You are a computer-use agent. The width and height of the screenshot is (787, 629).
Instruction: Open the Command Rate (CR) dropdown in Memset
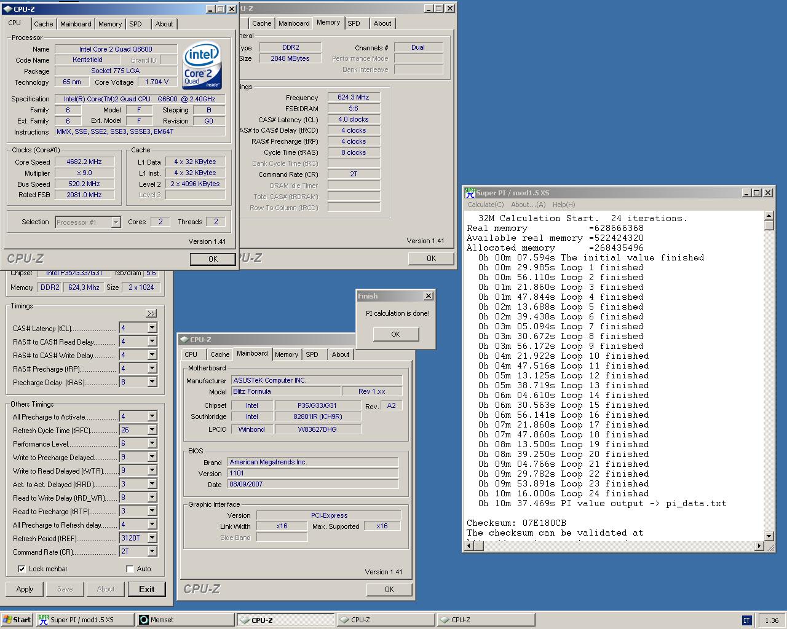click(152, 552)
